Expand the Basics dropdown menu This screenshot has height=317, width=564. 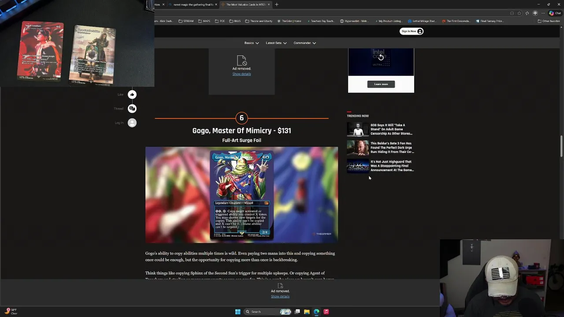[251, 43]
